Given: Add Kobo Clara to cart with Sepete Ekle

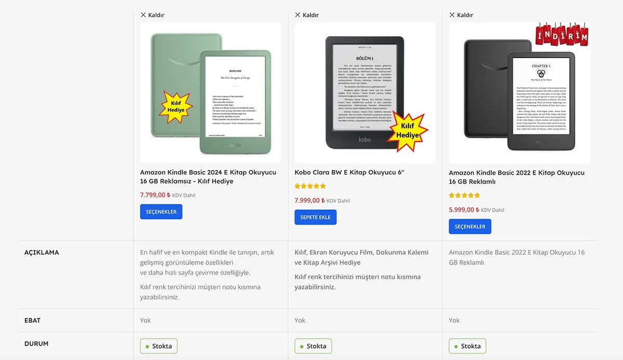Looking at the screenshot, I should pyautogui.click(x=315, y=217).
